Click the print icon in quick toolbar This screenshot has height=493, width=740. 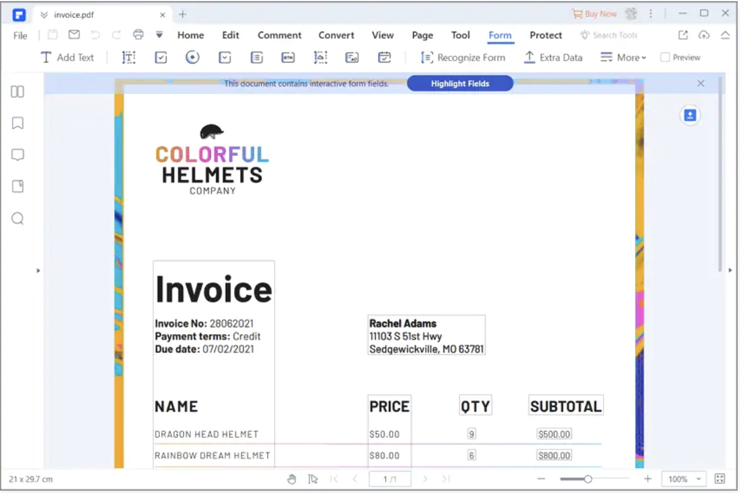click(138, 35)
